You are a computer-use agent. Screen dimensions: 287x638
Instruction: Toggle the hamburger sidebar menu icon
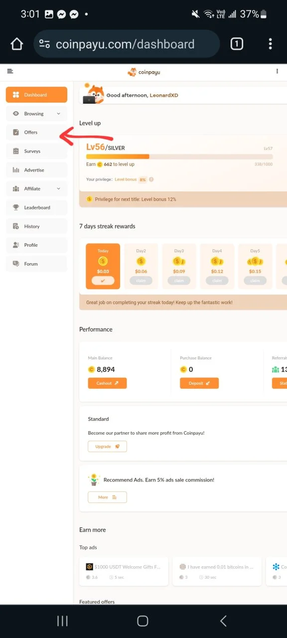point(10,71)
